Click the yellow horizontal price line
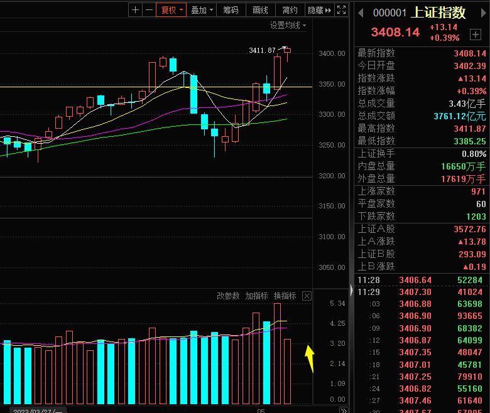The width and height of the screenshot is (490, 413). (156, 87)
